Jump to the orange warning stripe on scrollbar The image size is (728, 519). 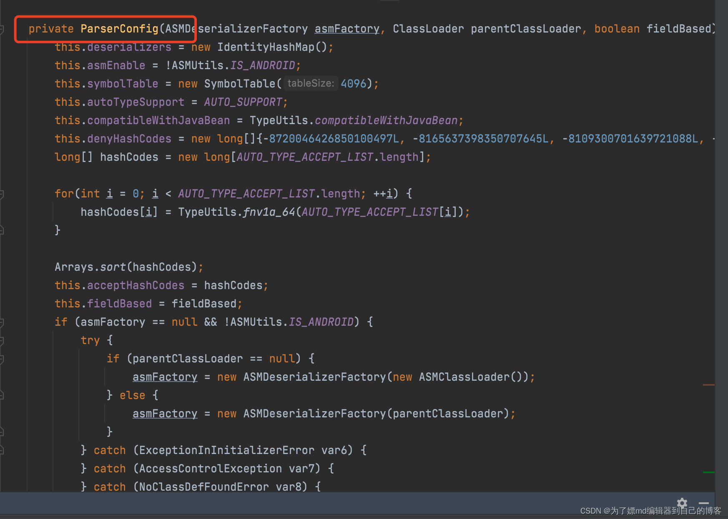[x=708, y=385]
